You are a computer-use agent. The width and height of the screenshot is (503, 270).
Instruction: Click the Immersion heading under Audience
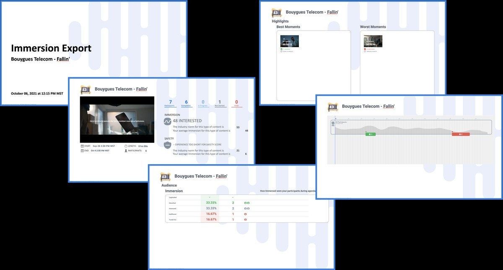[174, 191]
